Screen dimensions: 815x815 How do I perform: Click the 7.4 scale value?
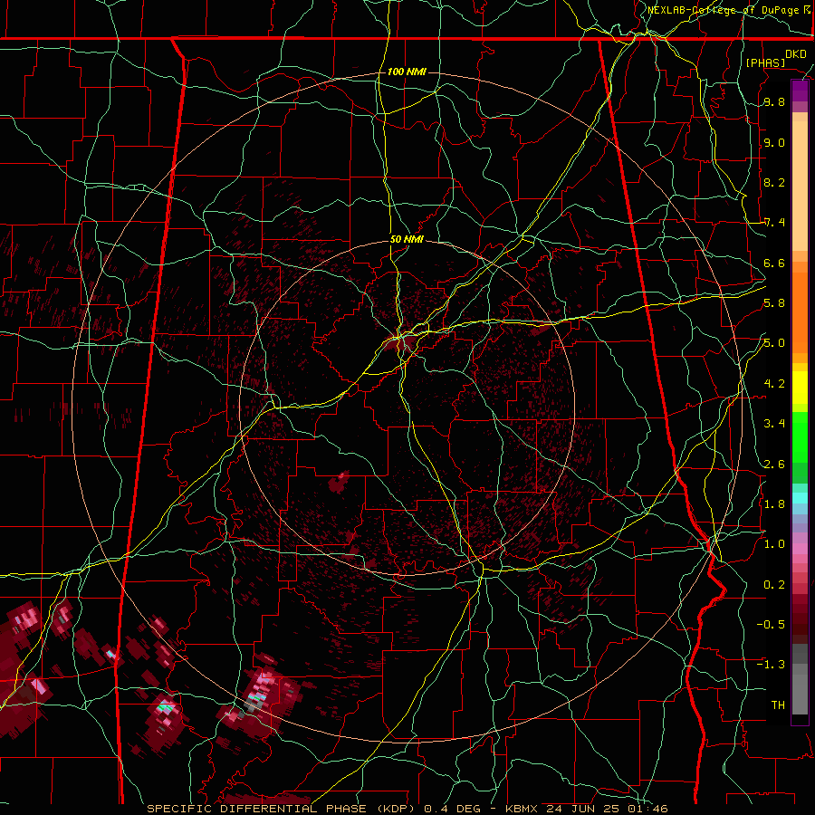[x=774, y=223]
